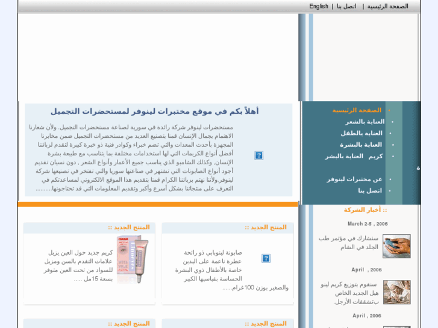Viewport: 438px width, 328px height.
Task: Click المنتج الجديد header above the eye cream card
Action: tap(129, 227)
